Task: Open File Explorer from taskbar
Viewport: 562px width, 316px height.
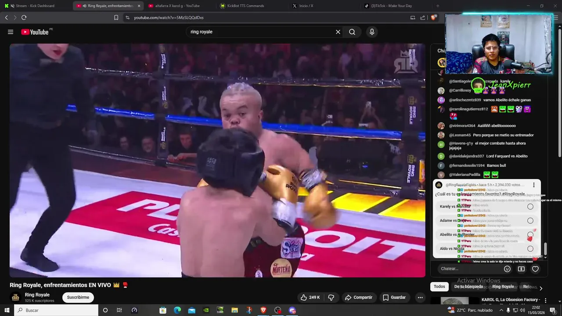Action: pyautogui.click(x=235, y=310)
